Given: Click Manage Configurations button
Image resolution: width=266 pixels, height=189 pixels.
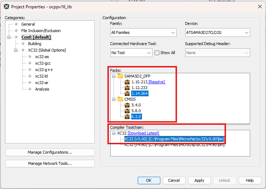Looking at the screenshot, I should pos(50,152).
